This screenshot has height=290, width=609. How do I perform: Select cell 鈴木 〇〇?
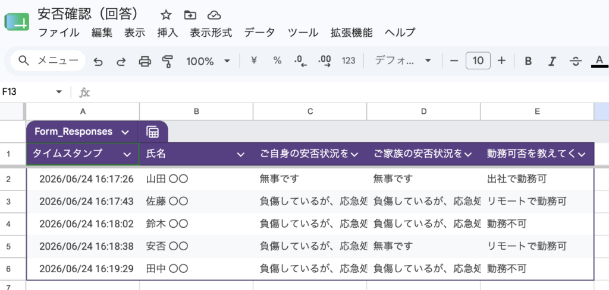point(196,224)
